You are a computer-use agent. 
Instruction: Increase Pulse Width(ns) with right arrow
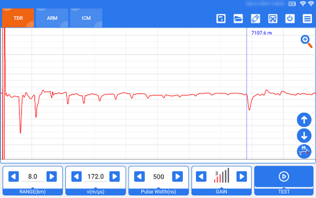[x=177, y=176]
